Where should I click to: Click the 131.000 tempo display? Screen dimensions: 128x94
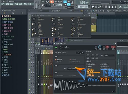click(x=59, y=5)
